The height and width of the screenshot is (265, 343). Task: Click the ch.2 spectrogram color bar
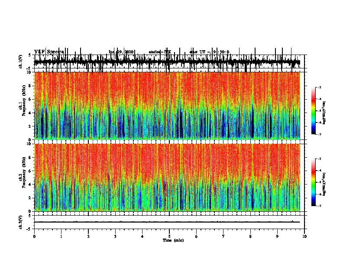[314, 182]
